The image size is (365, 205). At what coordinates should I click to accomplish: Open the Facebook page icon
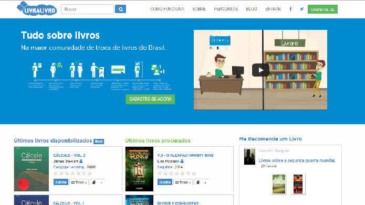click(x=290, y=9)
